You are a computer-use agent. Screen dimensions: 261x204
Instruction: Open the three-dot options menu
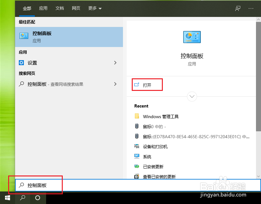tap(251, 8)
